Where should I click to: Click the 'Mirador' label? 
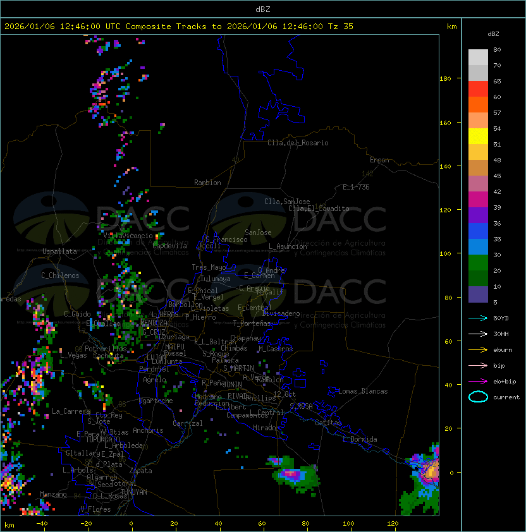267,428
